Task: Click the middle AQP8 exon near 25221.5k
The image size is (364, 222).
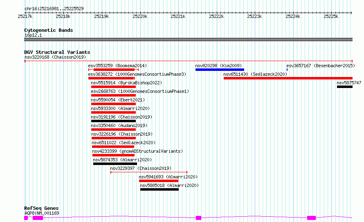Action: coord(198,218)
